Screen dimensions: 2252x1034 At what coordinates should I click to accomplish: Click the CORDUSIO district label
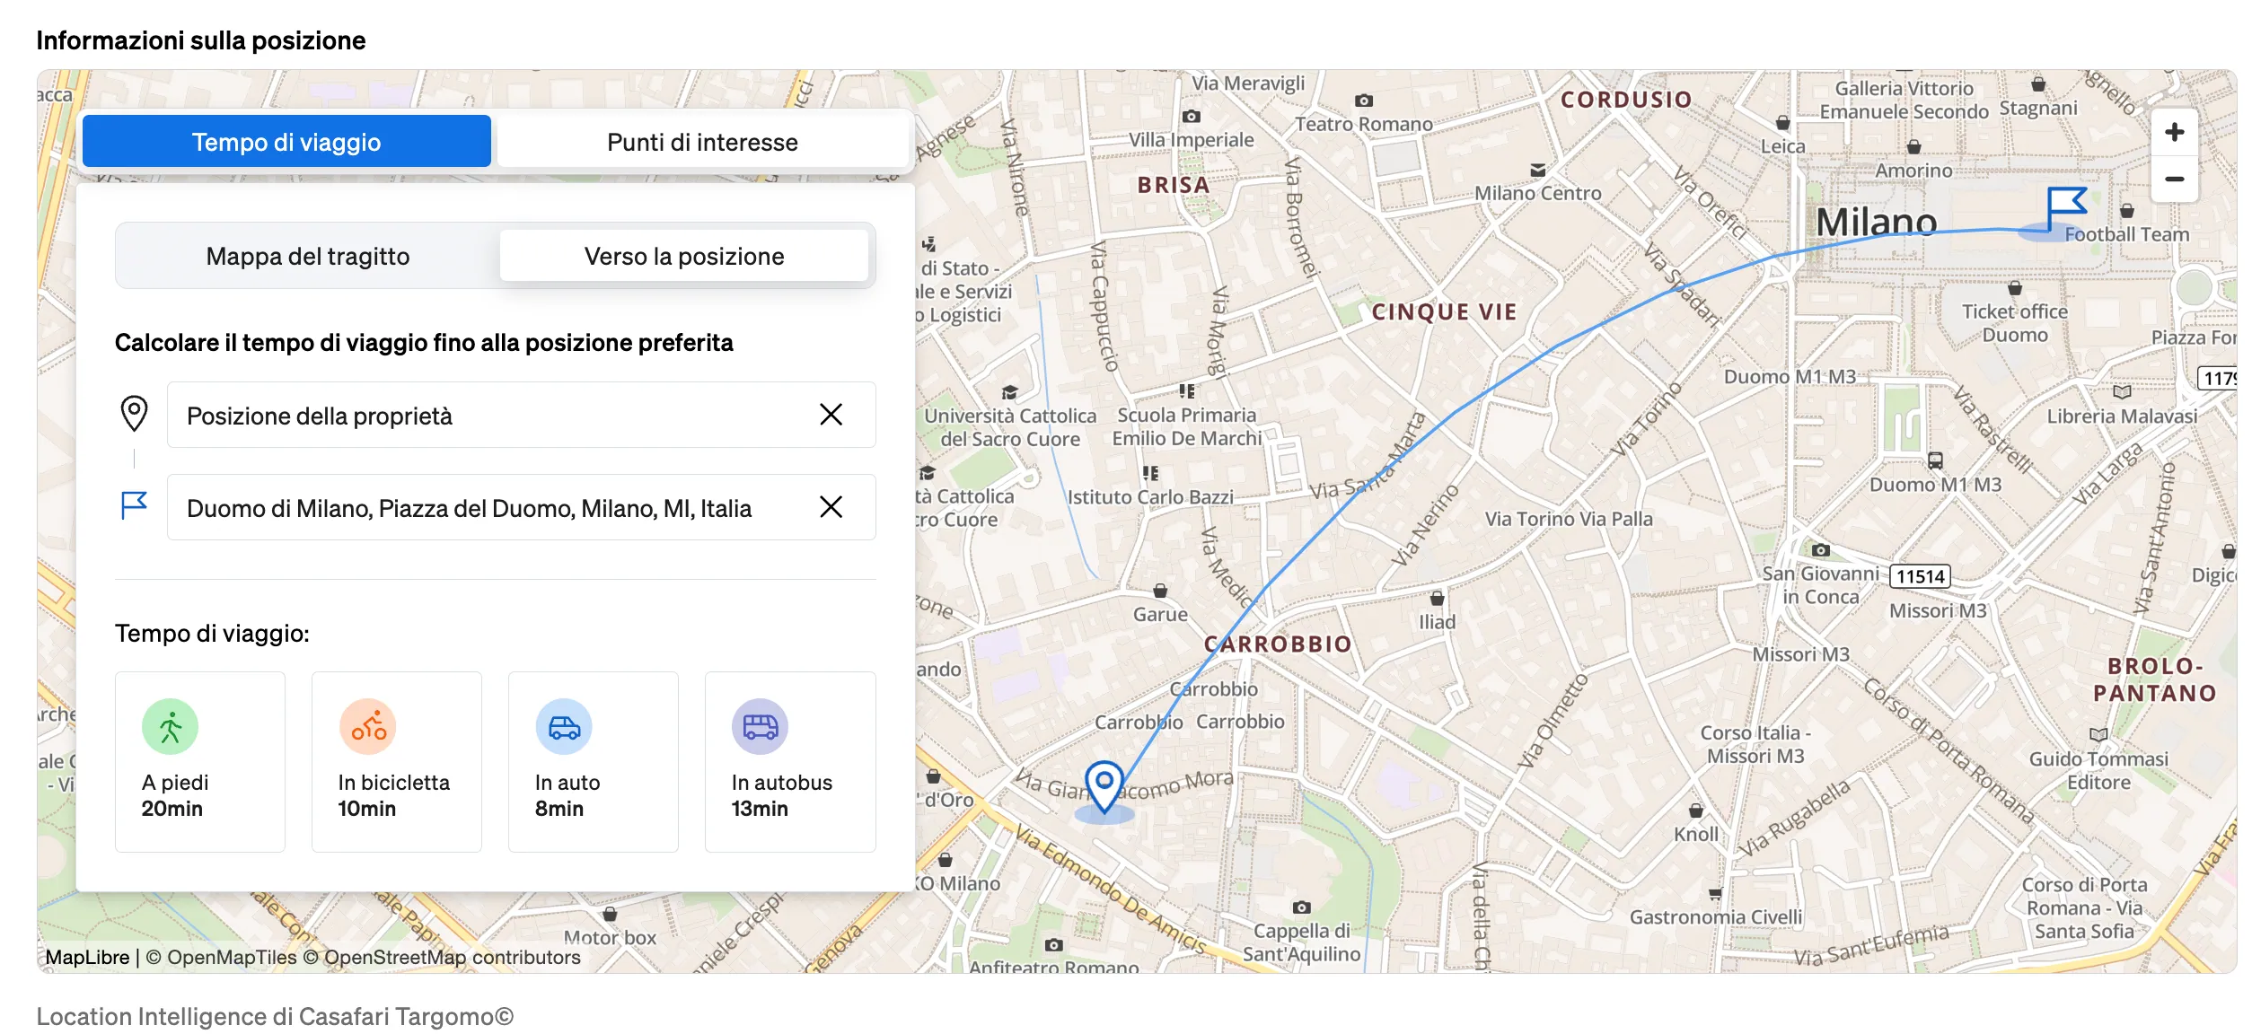(1626, 100)
